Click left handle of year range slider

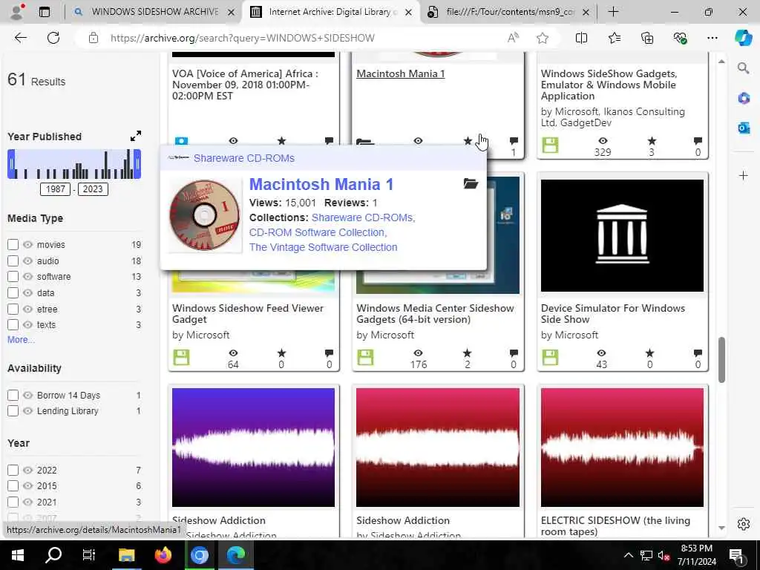coord(11,164)
